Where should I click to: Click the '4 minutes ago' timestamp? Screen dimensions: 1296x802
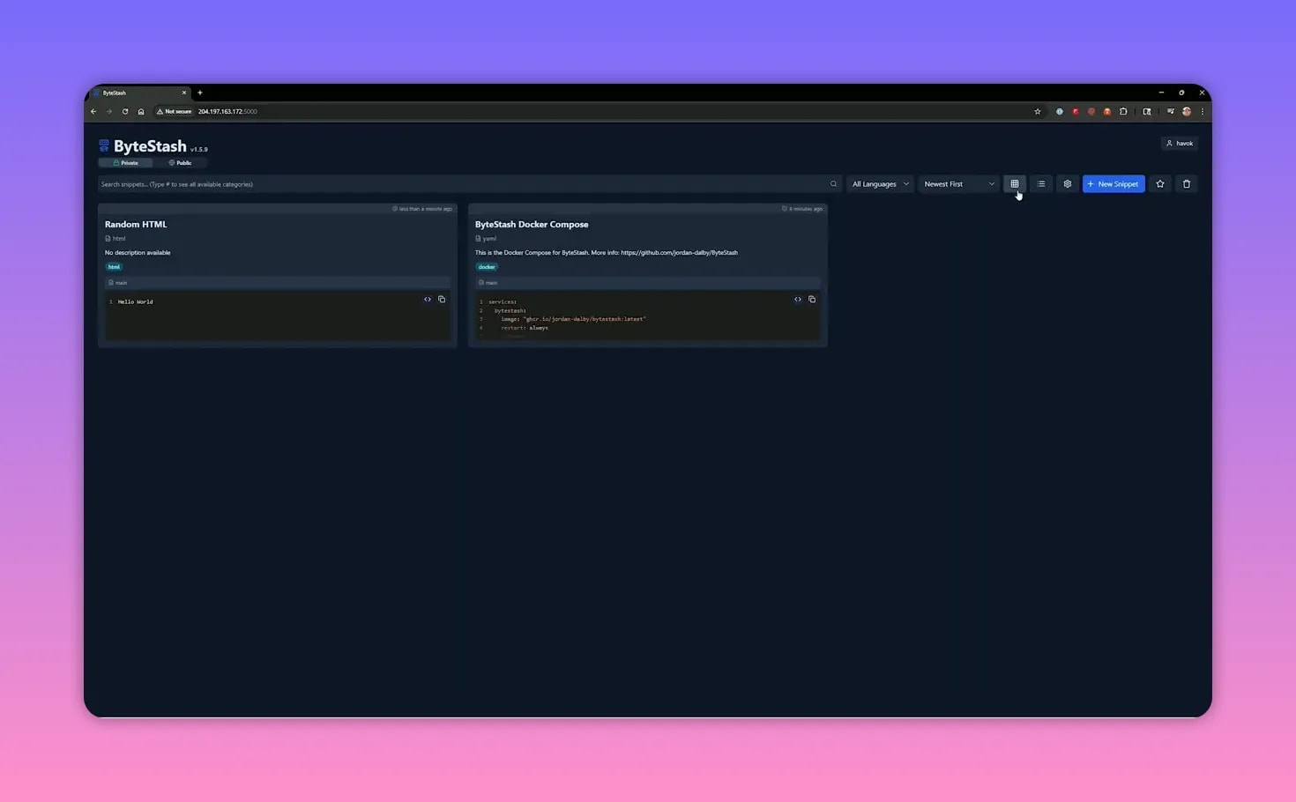(x=802, y=209)
